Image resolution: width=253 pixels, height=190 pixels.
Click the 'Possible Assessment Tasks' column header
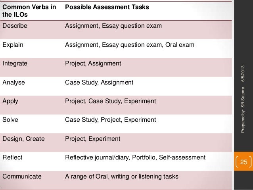pos(107,7)
